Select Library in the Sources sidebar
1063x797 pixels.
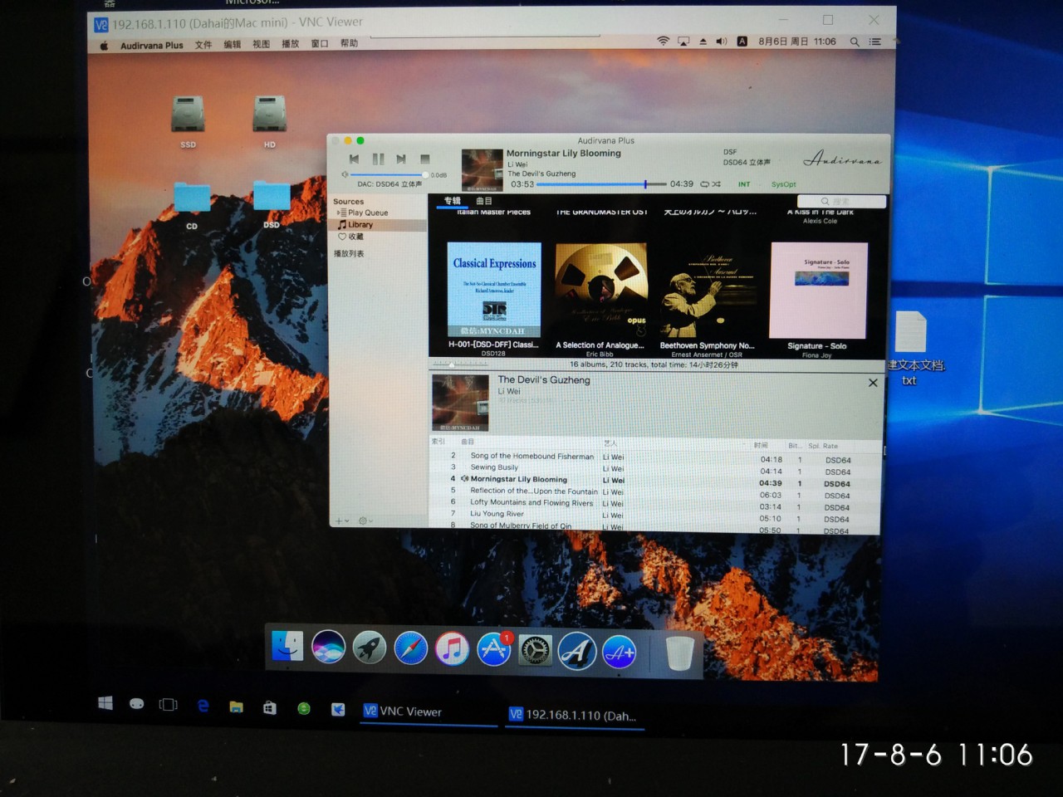coord(360,225)
